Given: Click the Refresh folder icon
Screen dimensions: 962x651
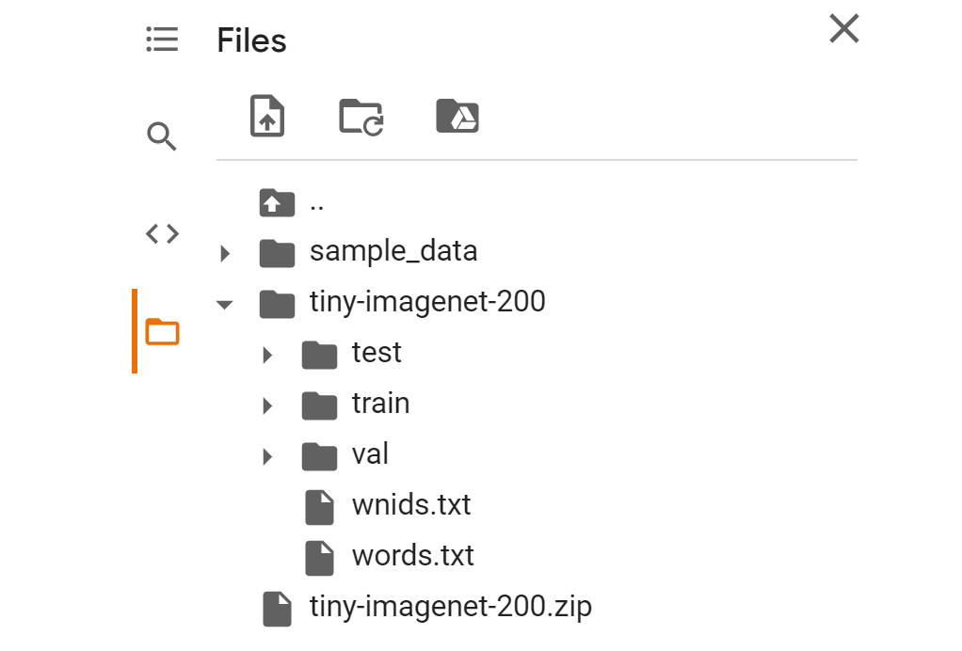Looking at the screenshot, I should [x=361, y=118].
